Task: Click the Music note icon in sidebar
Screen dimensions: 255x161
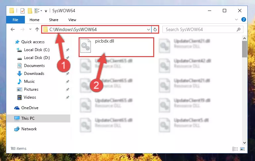Action: (19, 81)
